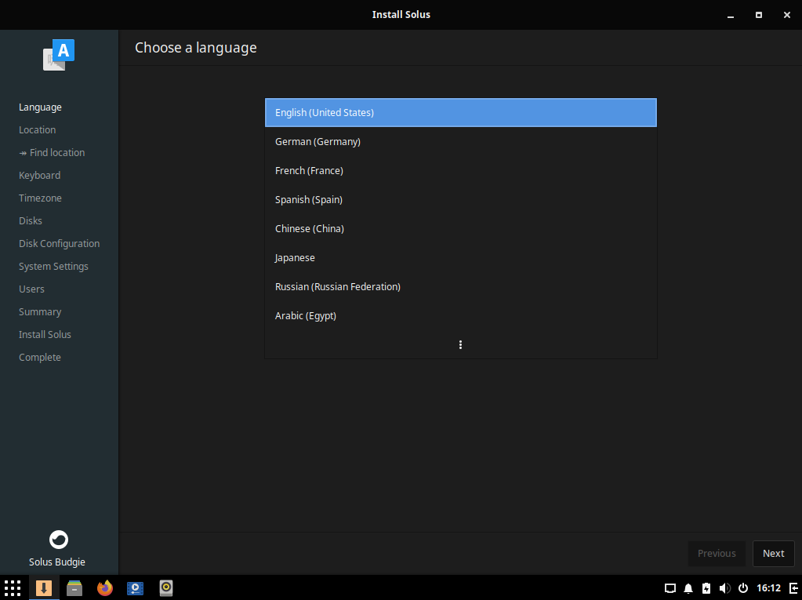
Task: Open the video player taskbar icon
Action: pos(136,588)
